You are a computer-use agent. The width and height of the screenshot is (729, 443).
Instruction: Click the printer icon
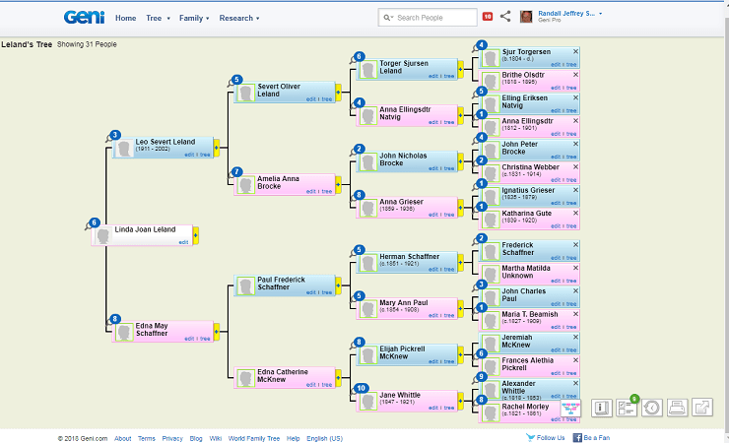[677, 407]
